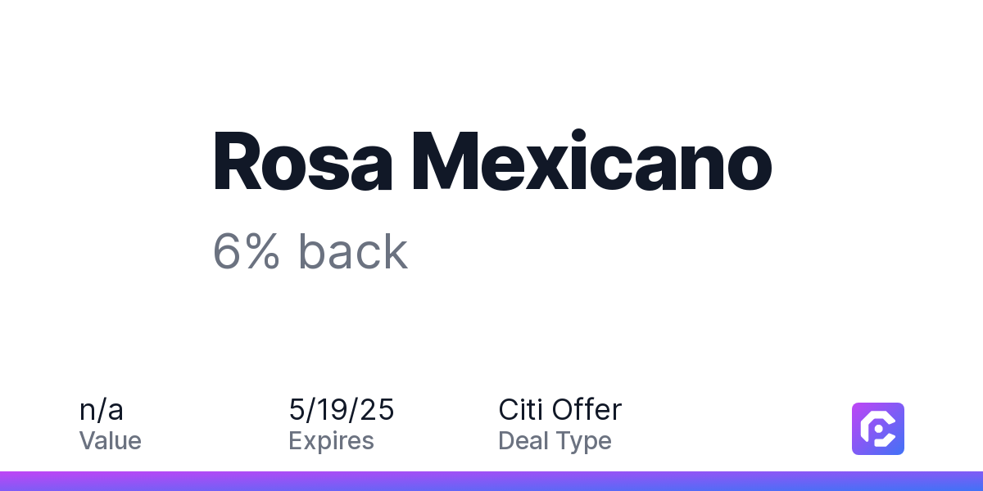Image resolution: width=983 pixels, height=491 pixels.
Task: Select the 5/19/25 expiration date
Action: click(x=342, y=410)
